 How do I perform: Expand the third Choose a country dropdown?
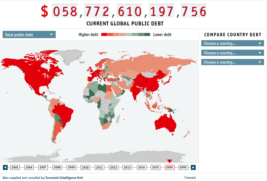[x=233, y=62]
